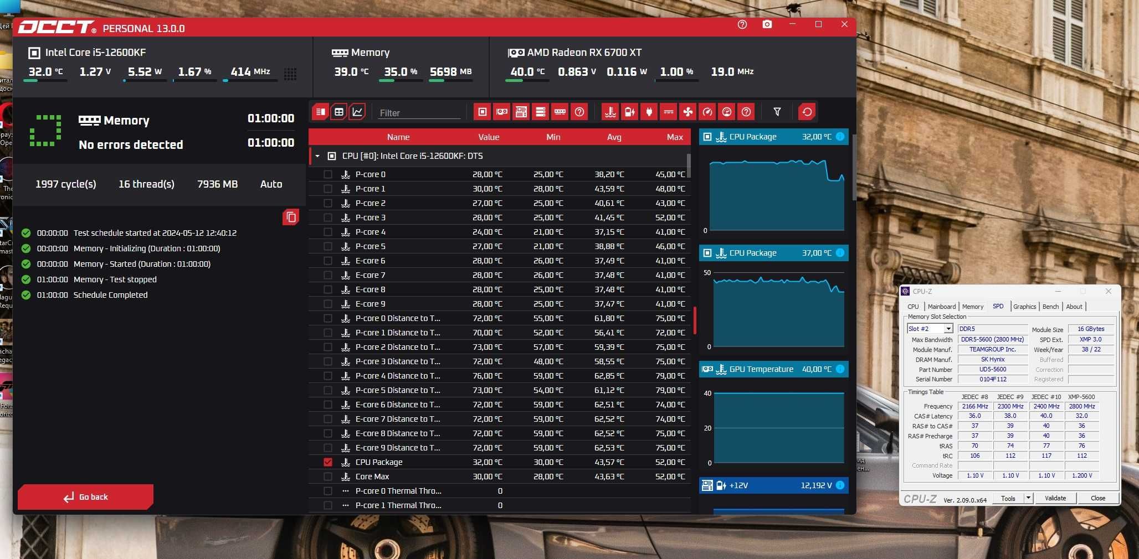Click the Tools button in CPU-Z
This screenshot has height=559, width=1139.
point(1008,498)
